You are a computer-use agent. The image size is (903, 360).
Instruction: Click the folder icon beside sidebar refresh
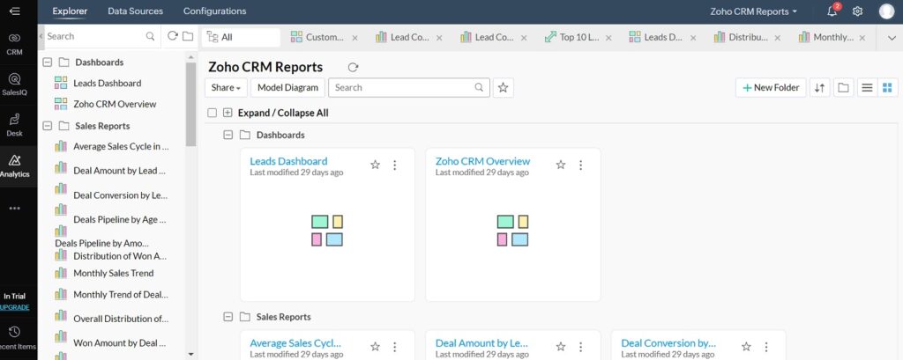[x=188, y=36]
